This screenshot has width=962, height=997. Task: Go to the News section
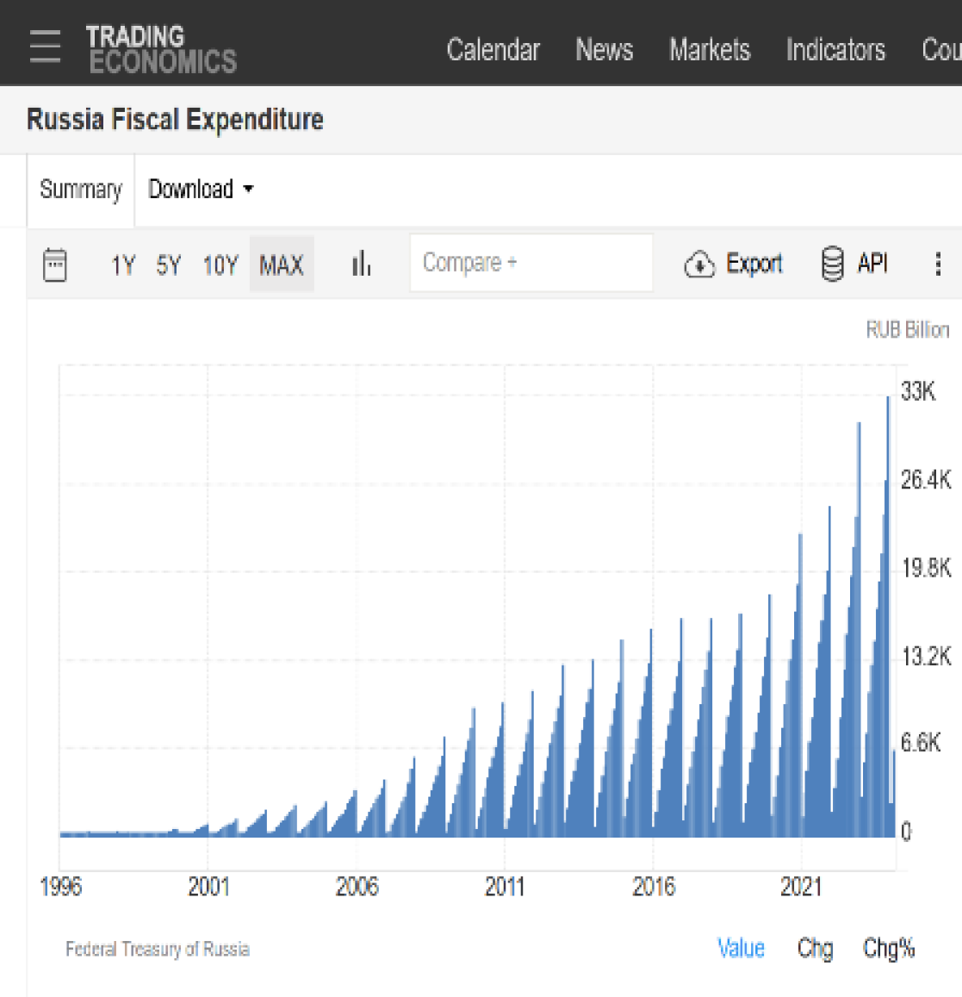pos(604,50)
